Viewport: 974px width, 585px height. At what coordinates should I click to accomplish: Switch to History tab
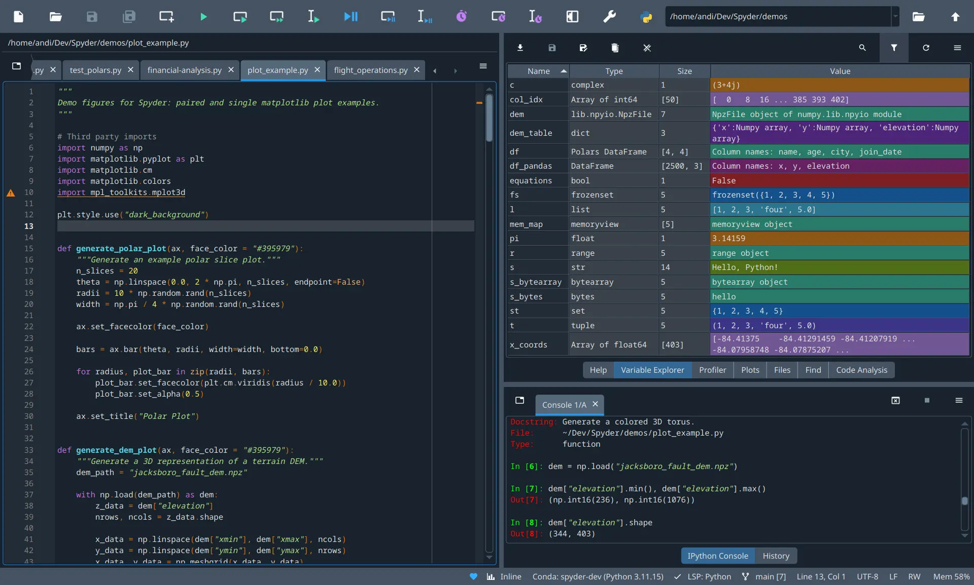776,556
